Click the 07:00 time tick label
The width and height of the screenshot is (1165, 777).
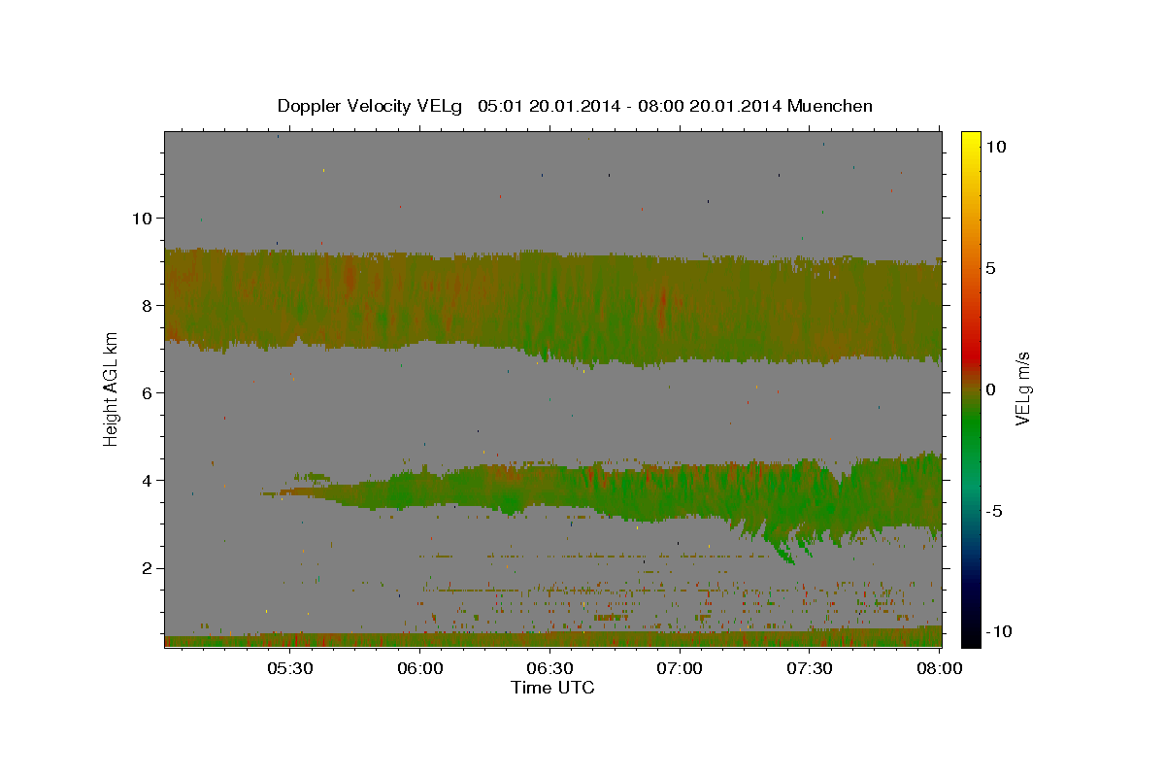point(680,669)
